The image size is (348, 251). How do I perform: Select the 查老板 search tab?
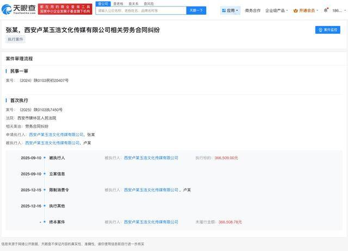118,4
